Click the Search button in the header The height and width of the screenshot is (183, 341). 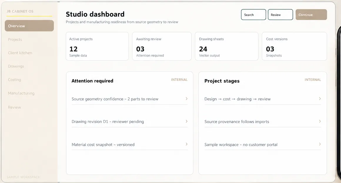[253, 15]
